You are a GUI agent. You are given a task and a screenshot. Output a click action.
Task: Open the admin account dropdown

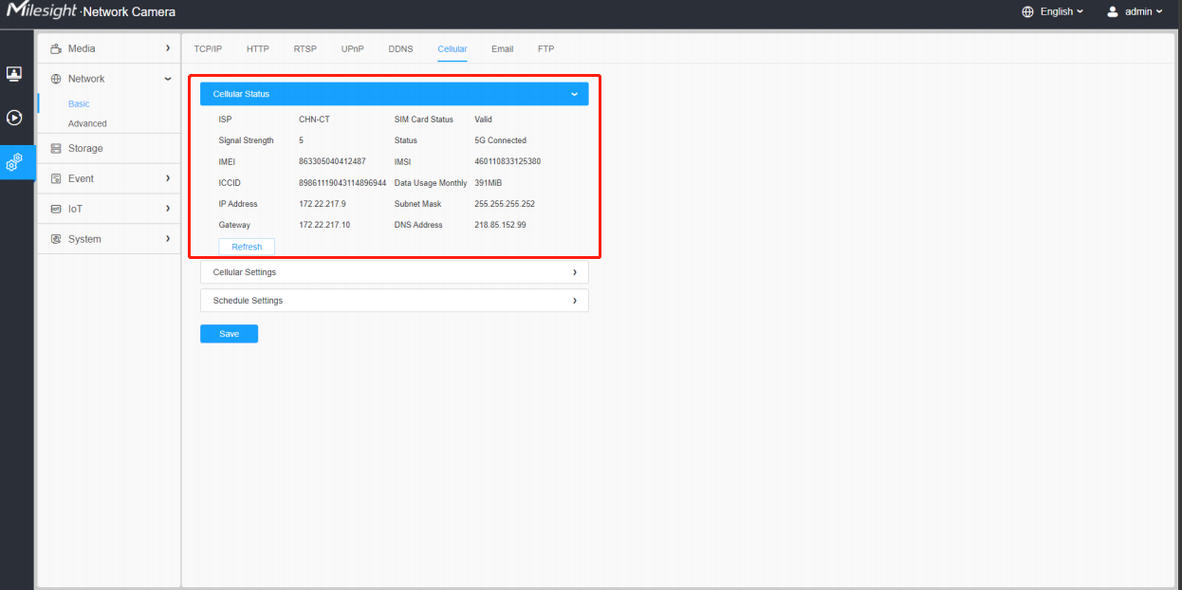(1144, 12)
